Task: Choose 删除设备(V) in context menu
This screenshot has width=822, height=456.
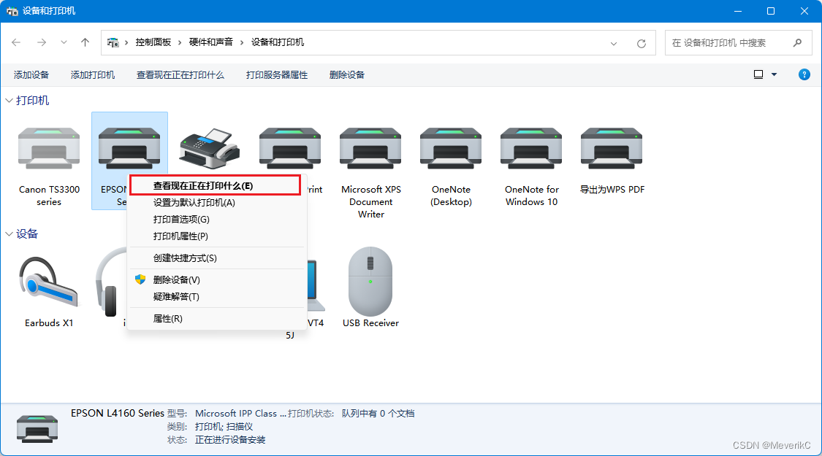Action: click(x=216, y=280)
